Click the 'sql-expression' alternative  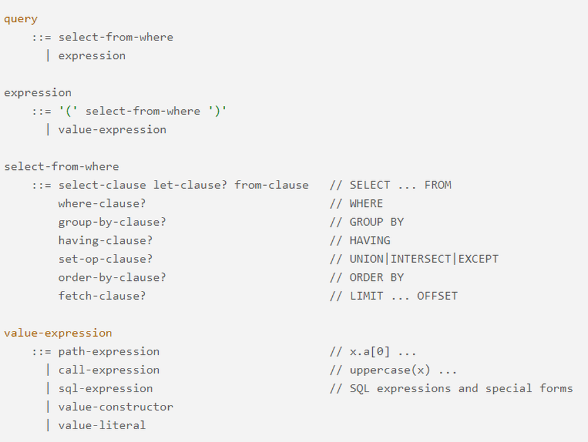coord(105,389)
